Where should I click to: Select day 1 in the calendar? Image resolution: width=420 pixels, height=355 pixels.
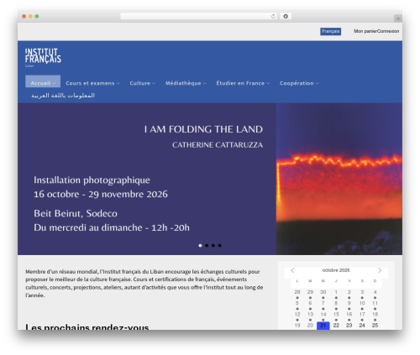(336, 292)
